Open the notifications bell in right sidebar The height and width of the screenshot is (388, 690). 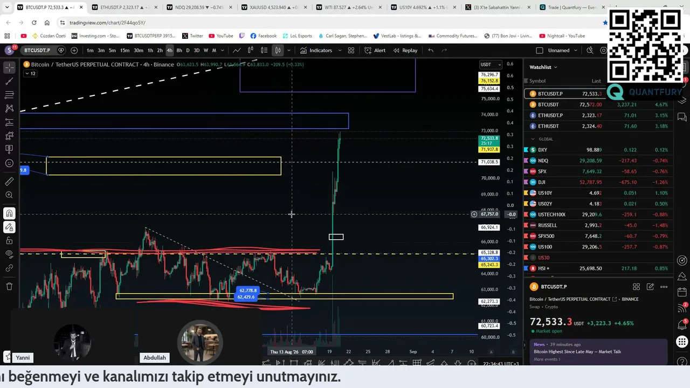coord(682,325)
